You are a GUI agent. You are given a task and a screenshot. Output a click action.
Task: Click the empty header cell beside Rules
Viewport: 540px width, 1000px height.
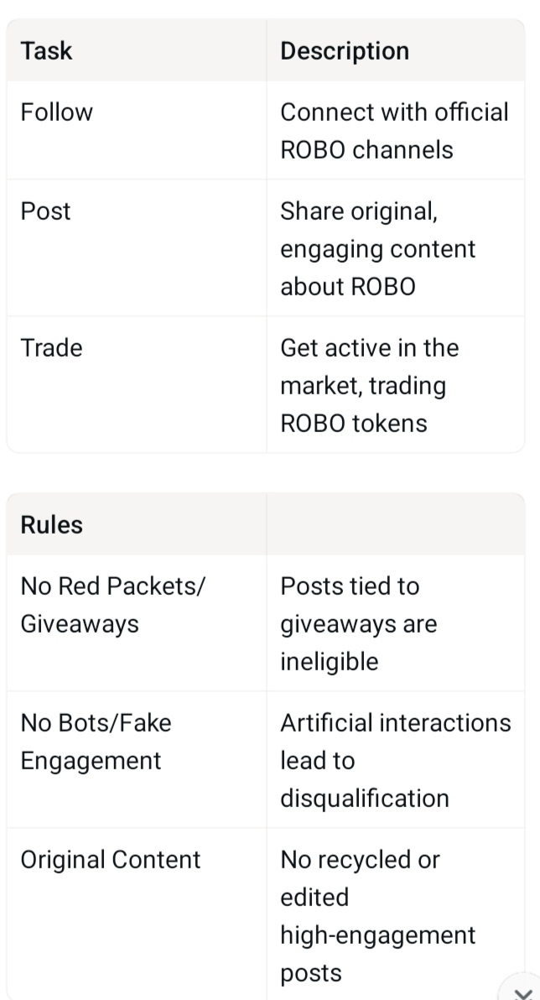[x=394, y=525]
